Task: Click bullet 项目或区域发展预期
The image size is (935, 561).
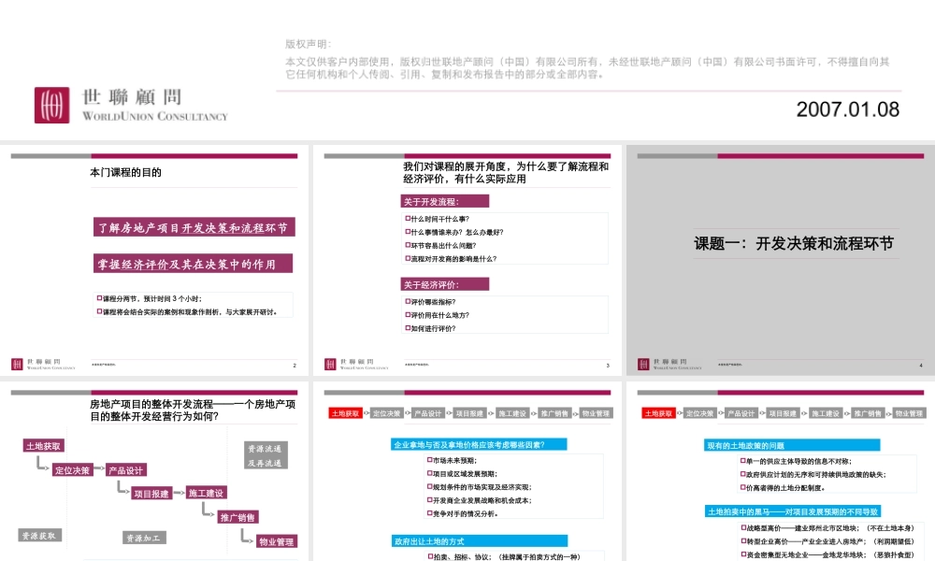Action: point(462,473)
